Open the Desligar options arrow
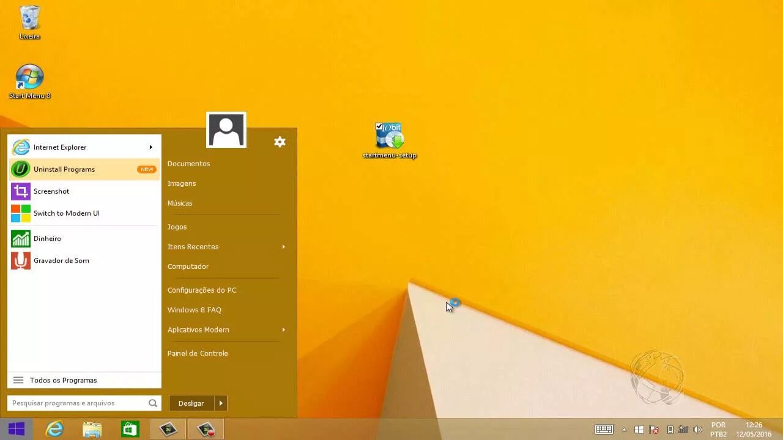Screen dimensions: 783x440 click(221, 403)
